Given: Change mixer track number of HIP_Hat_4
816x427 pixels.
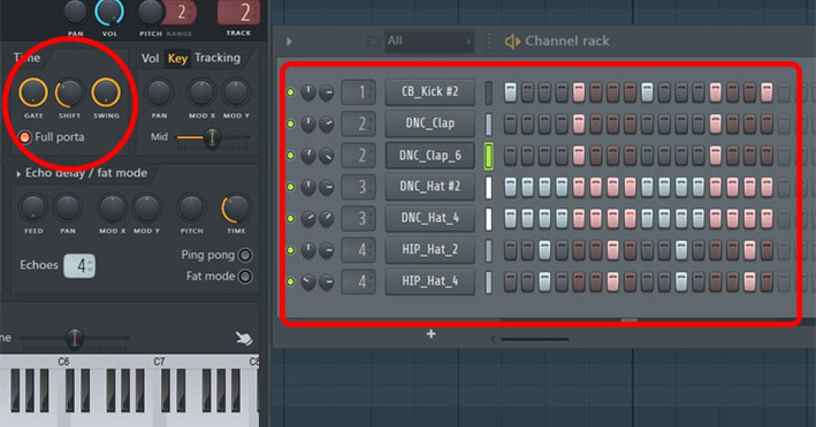Looking at the screenshot, I should pyautogui.click(x=358, y=281).
